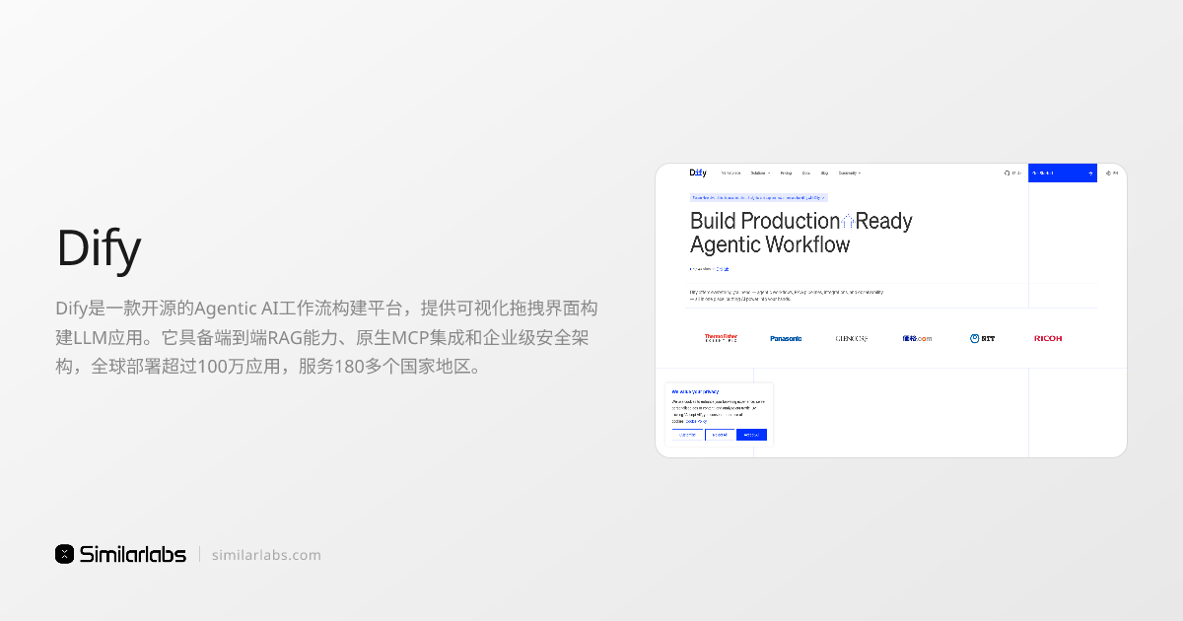The height and width of the screenshot is (621, 1183).
Task: Click Accept All in the privacy popup
Action: coord(751,435)
